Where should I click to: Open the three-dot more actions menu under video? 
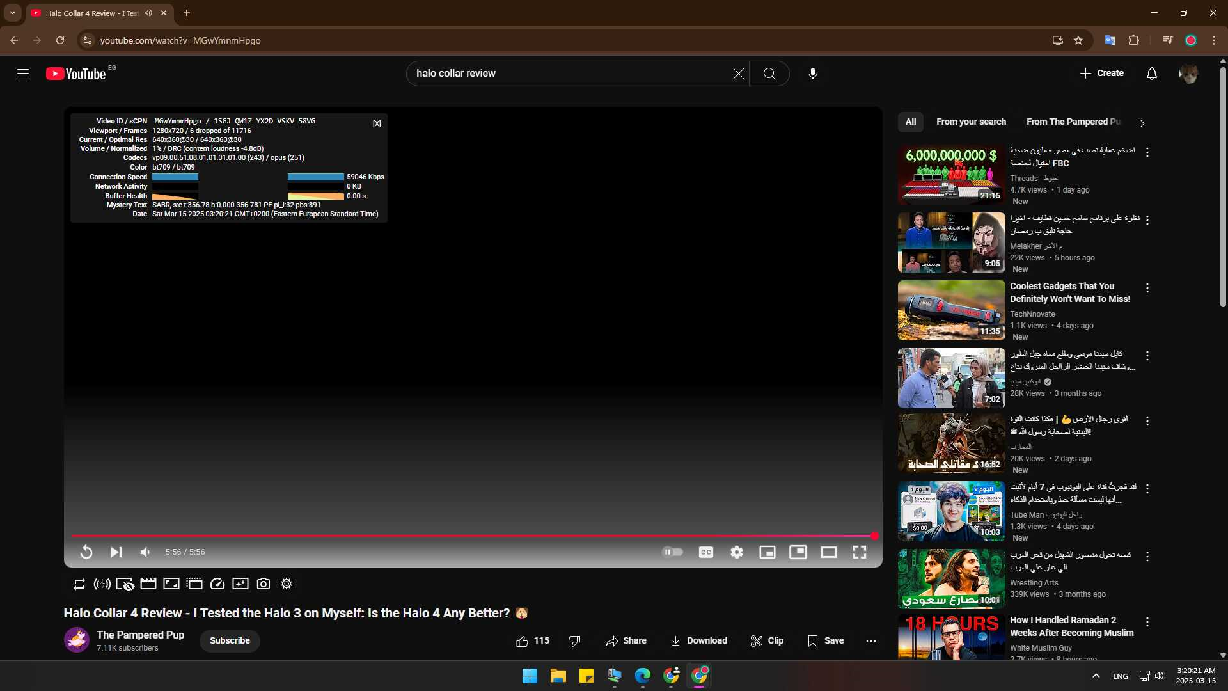click(x=871, y=640)
